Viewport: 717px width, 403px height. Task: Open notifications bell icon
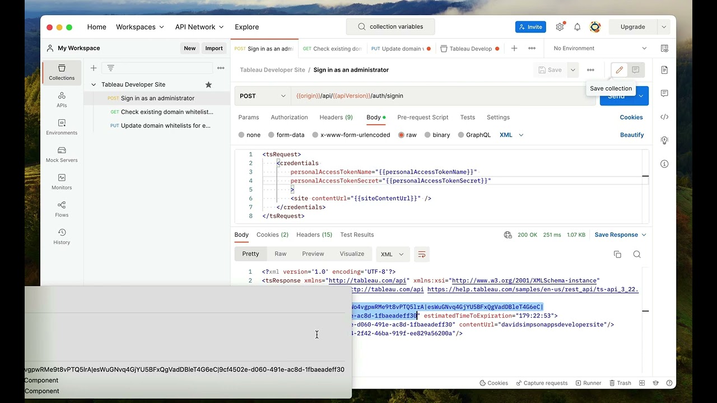click(x=578, y=27)
